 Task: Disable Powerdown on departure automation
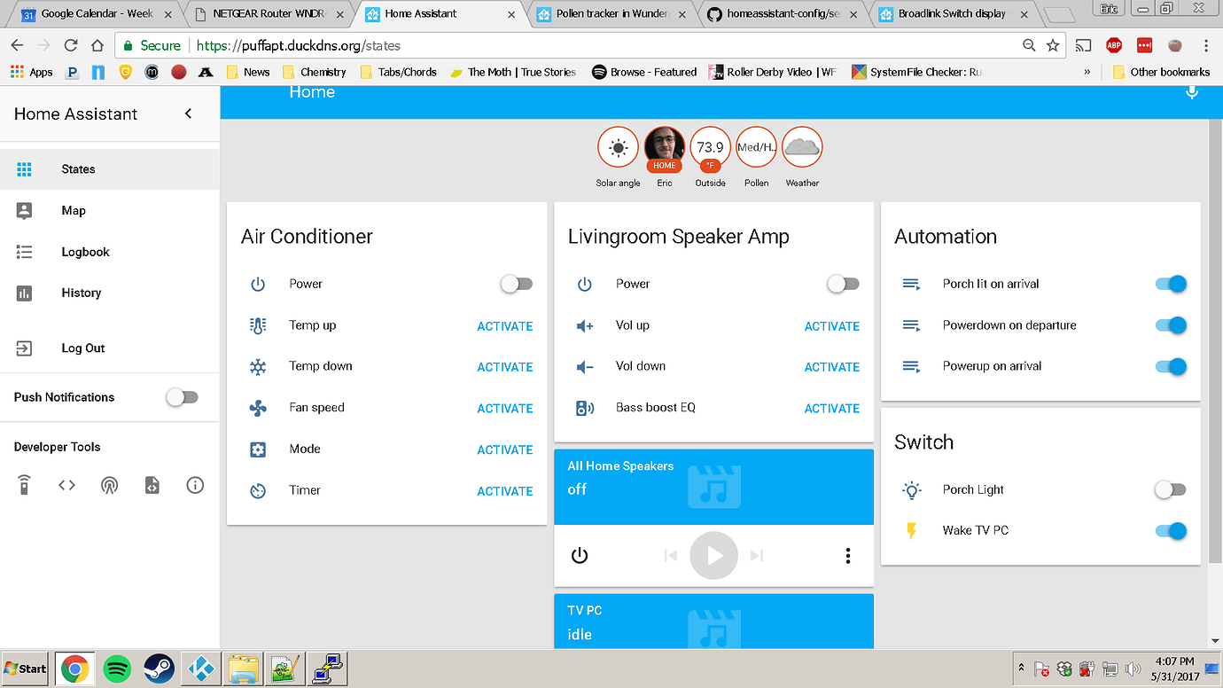(1170, 325)
